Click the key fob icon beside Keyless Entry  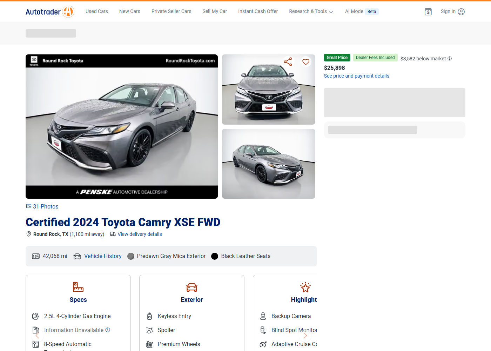pyautogui.click(x=149, y=316)
